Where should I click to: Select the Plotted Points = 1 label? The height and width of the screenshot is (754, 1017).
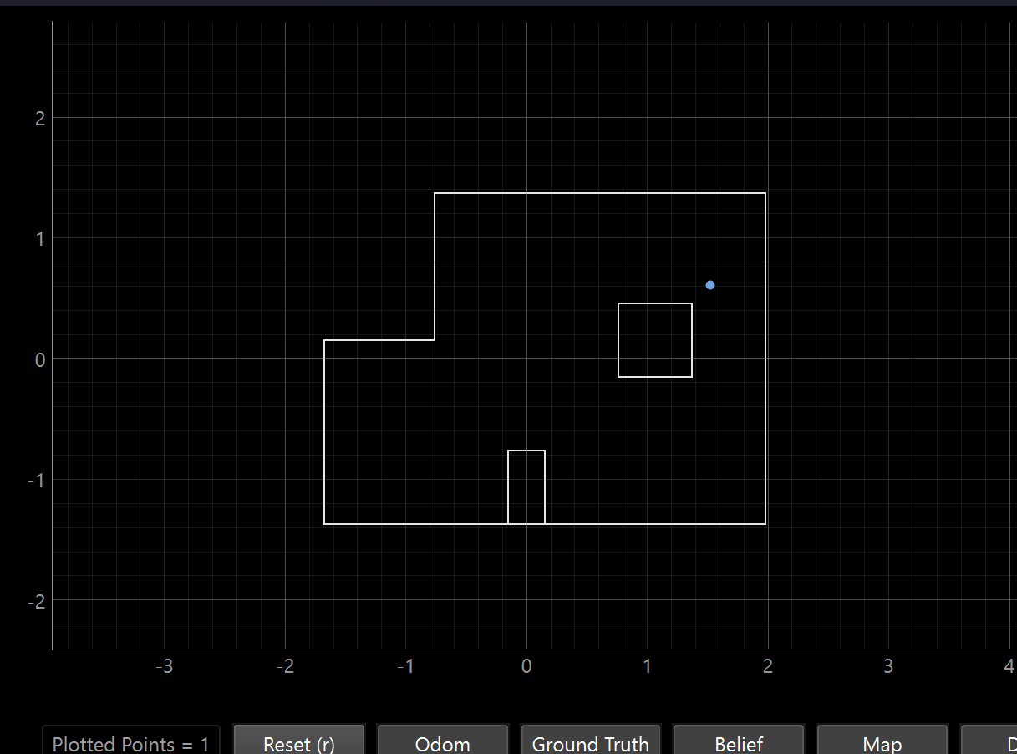[x=131, y=743]
